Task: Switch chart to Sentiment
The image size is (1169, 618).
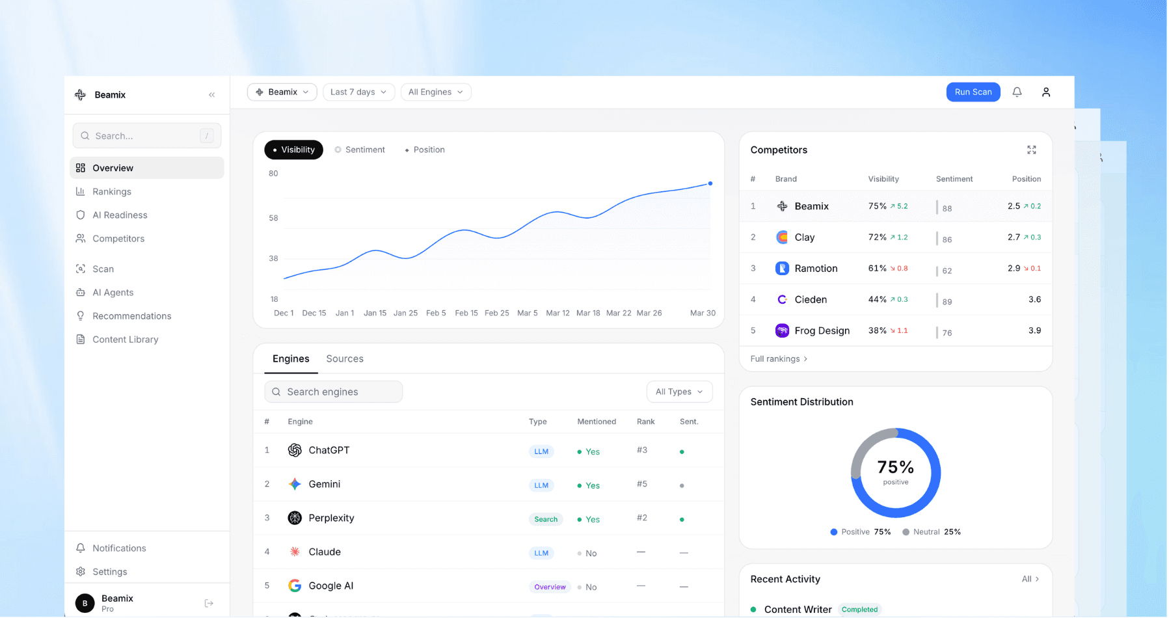Action: click(x=360, y=150)
